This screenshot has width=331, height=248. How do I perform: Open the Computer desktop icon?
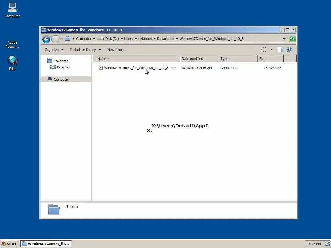click(x=12, y=10)
